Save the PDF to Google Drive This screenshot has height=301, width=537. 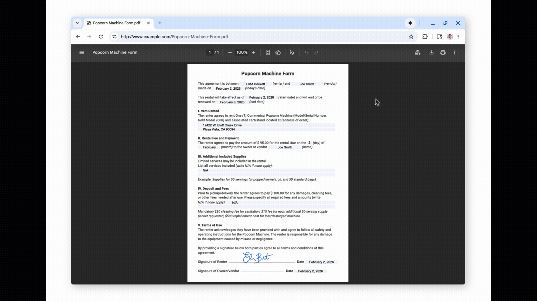pos(418,53)
